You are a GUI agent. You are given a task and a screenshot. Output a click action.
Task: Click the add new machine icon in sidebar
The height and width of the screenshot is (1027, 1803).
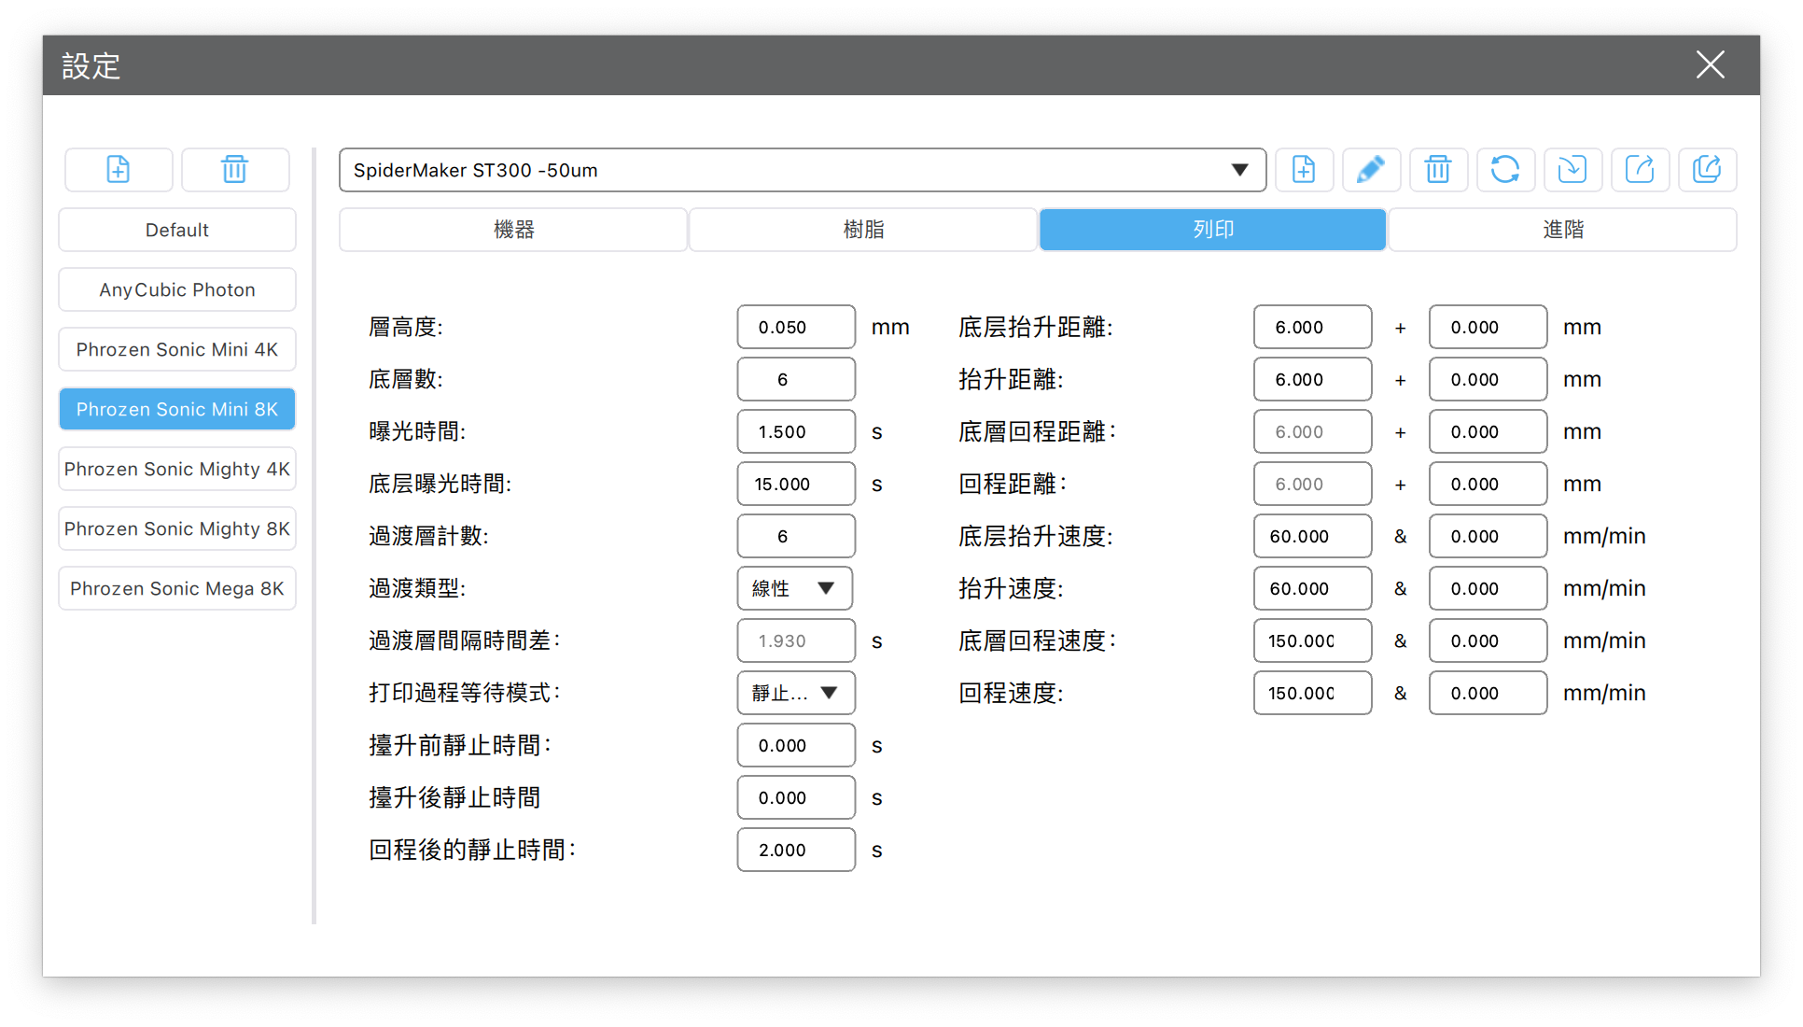click(119, 170)
